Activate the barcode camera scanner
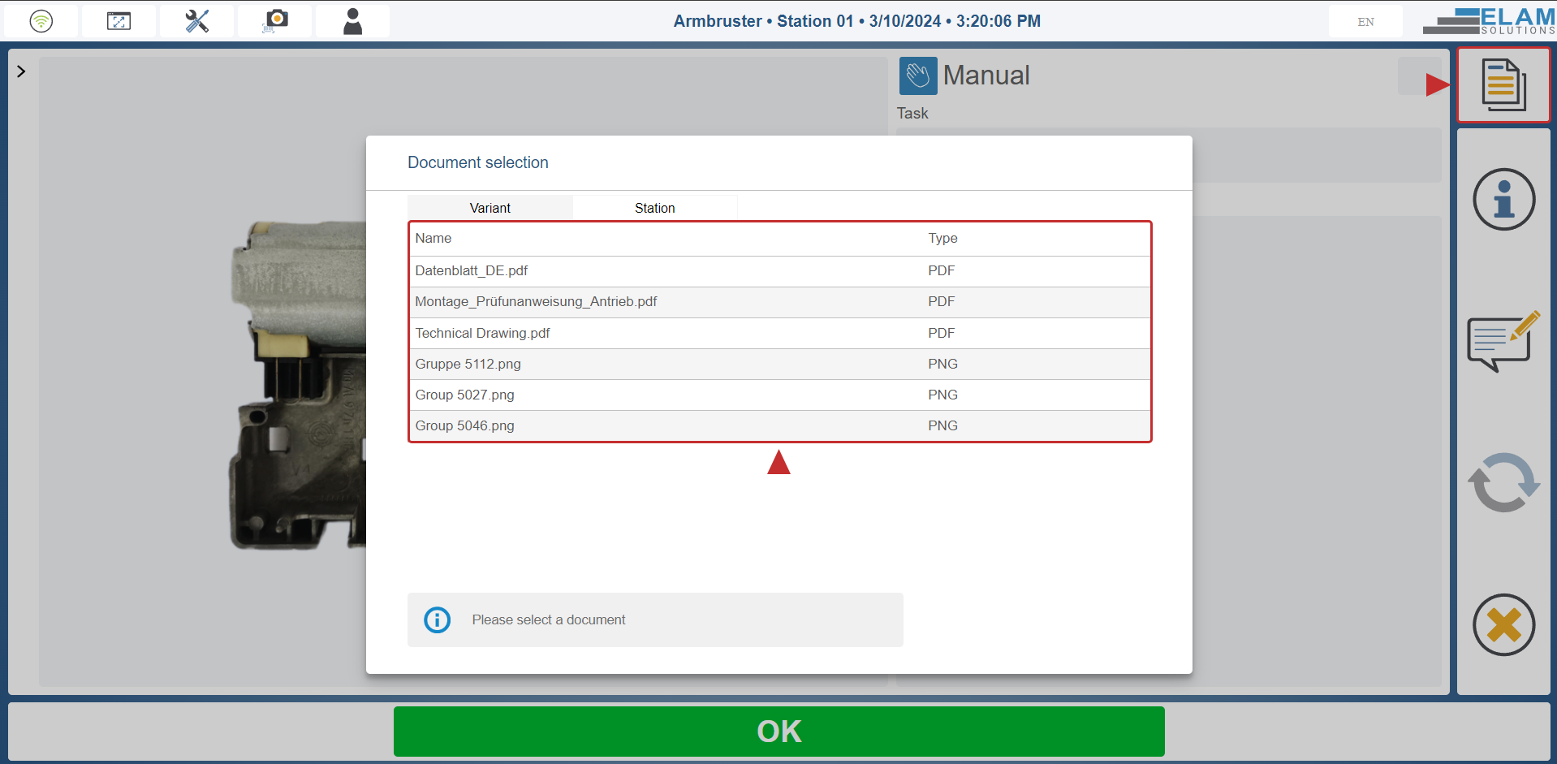1557x764 pixels. [x=274, y=20]
